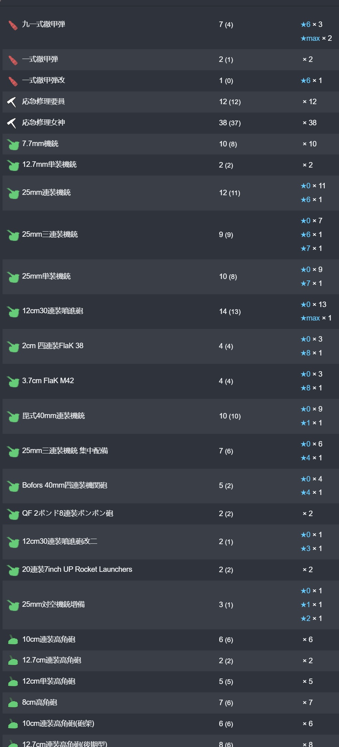Click the ★max × 2 entry for 九一式徹甲弾
Viewport: 339px width, 747px height.
[x=316, y=38]
